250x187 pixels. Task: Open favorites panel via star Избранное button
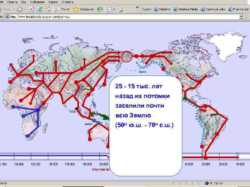[x=83, y=9]
